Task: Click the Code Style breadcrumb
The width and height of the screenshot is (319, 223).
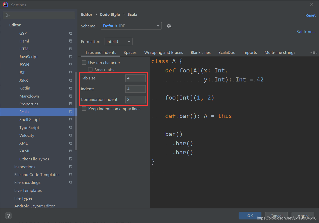Action: coord(110,15)
